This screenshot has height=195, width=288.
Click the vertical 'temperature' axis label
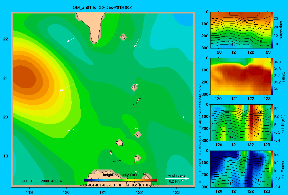281,30
